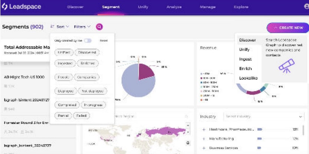Choose Ingest in Create New menu
The image size is (309, 154).
click(x=249, y=59)
